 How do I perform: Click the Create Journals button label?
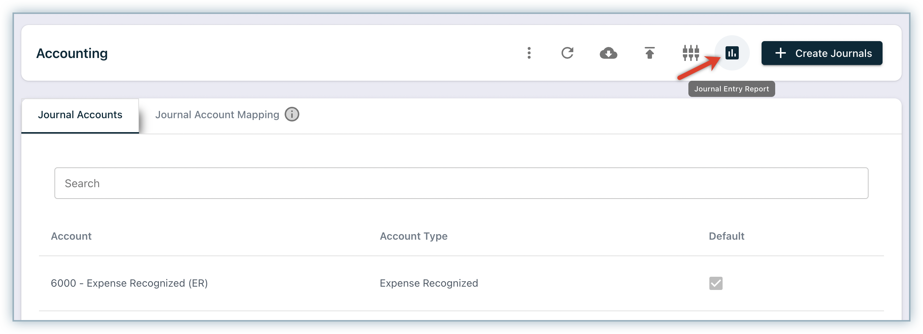coord(833,53)
